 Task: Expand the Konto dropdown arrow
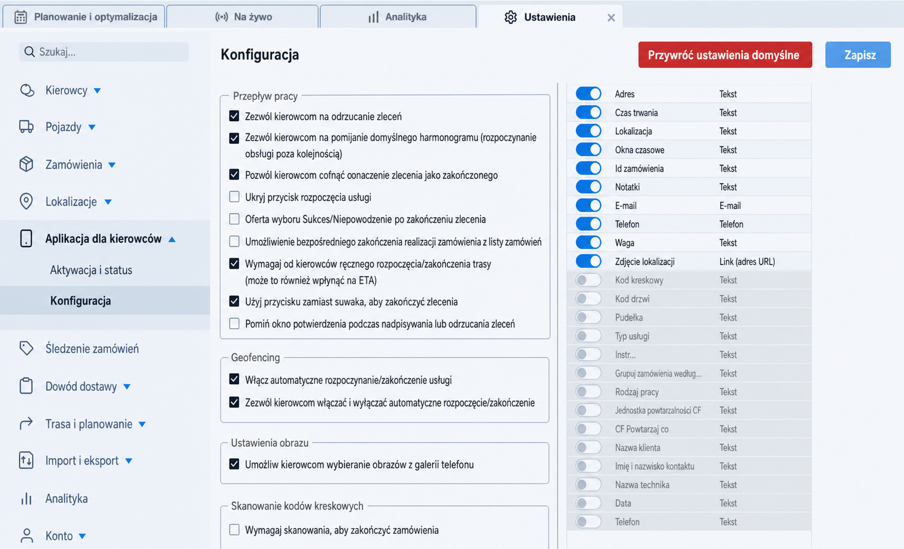coord(82,537)
